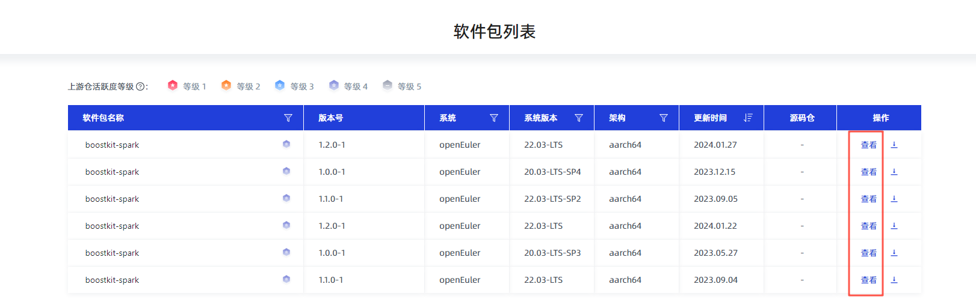976x305 pixels.
Task: Select boostkit-spark name in the 2024.01.22 row
Action: click(x=112, y=226)
